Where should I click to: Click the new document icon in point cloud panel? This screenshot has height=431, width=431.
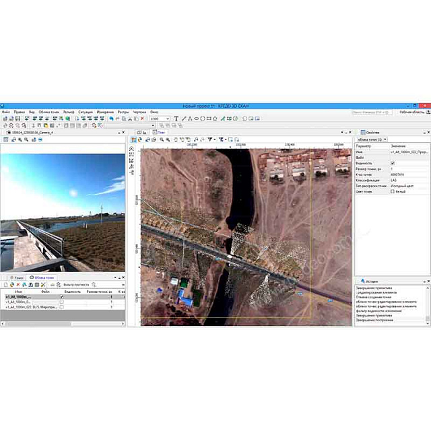click(5, 285)
